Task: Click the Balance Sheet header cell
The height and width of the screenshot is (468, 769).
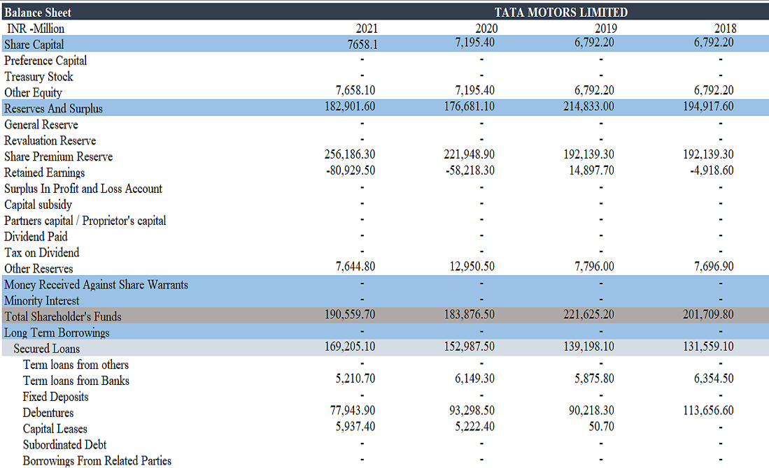Action: [x=38, y=12]
